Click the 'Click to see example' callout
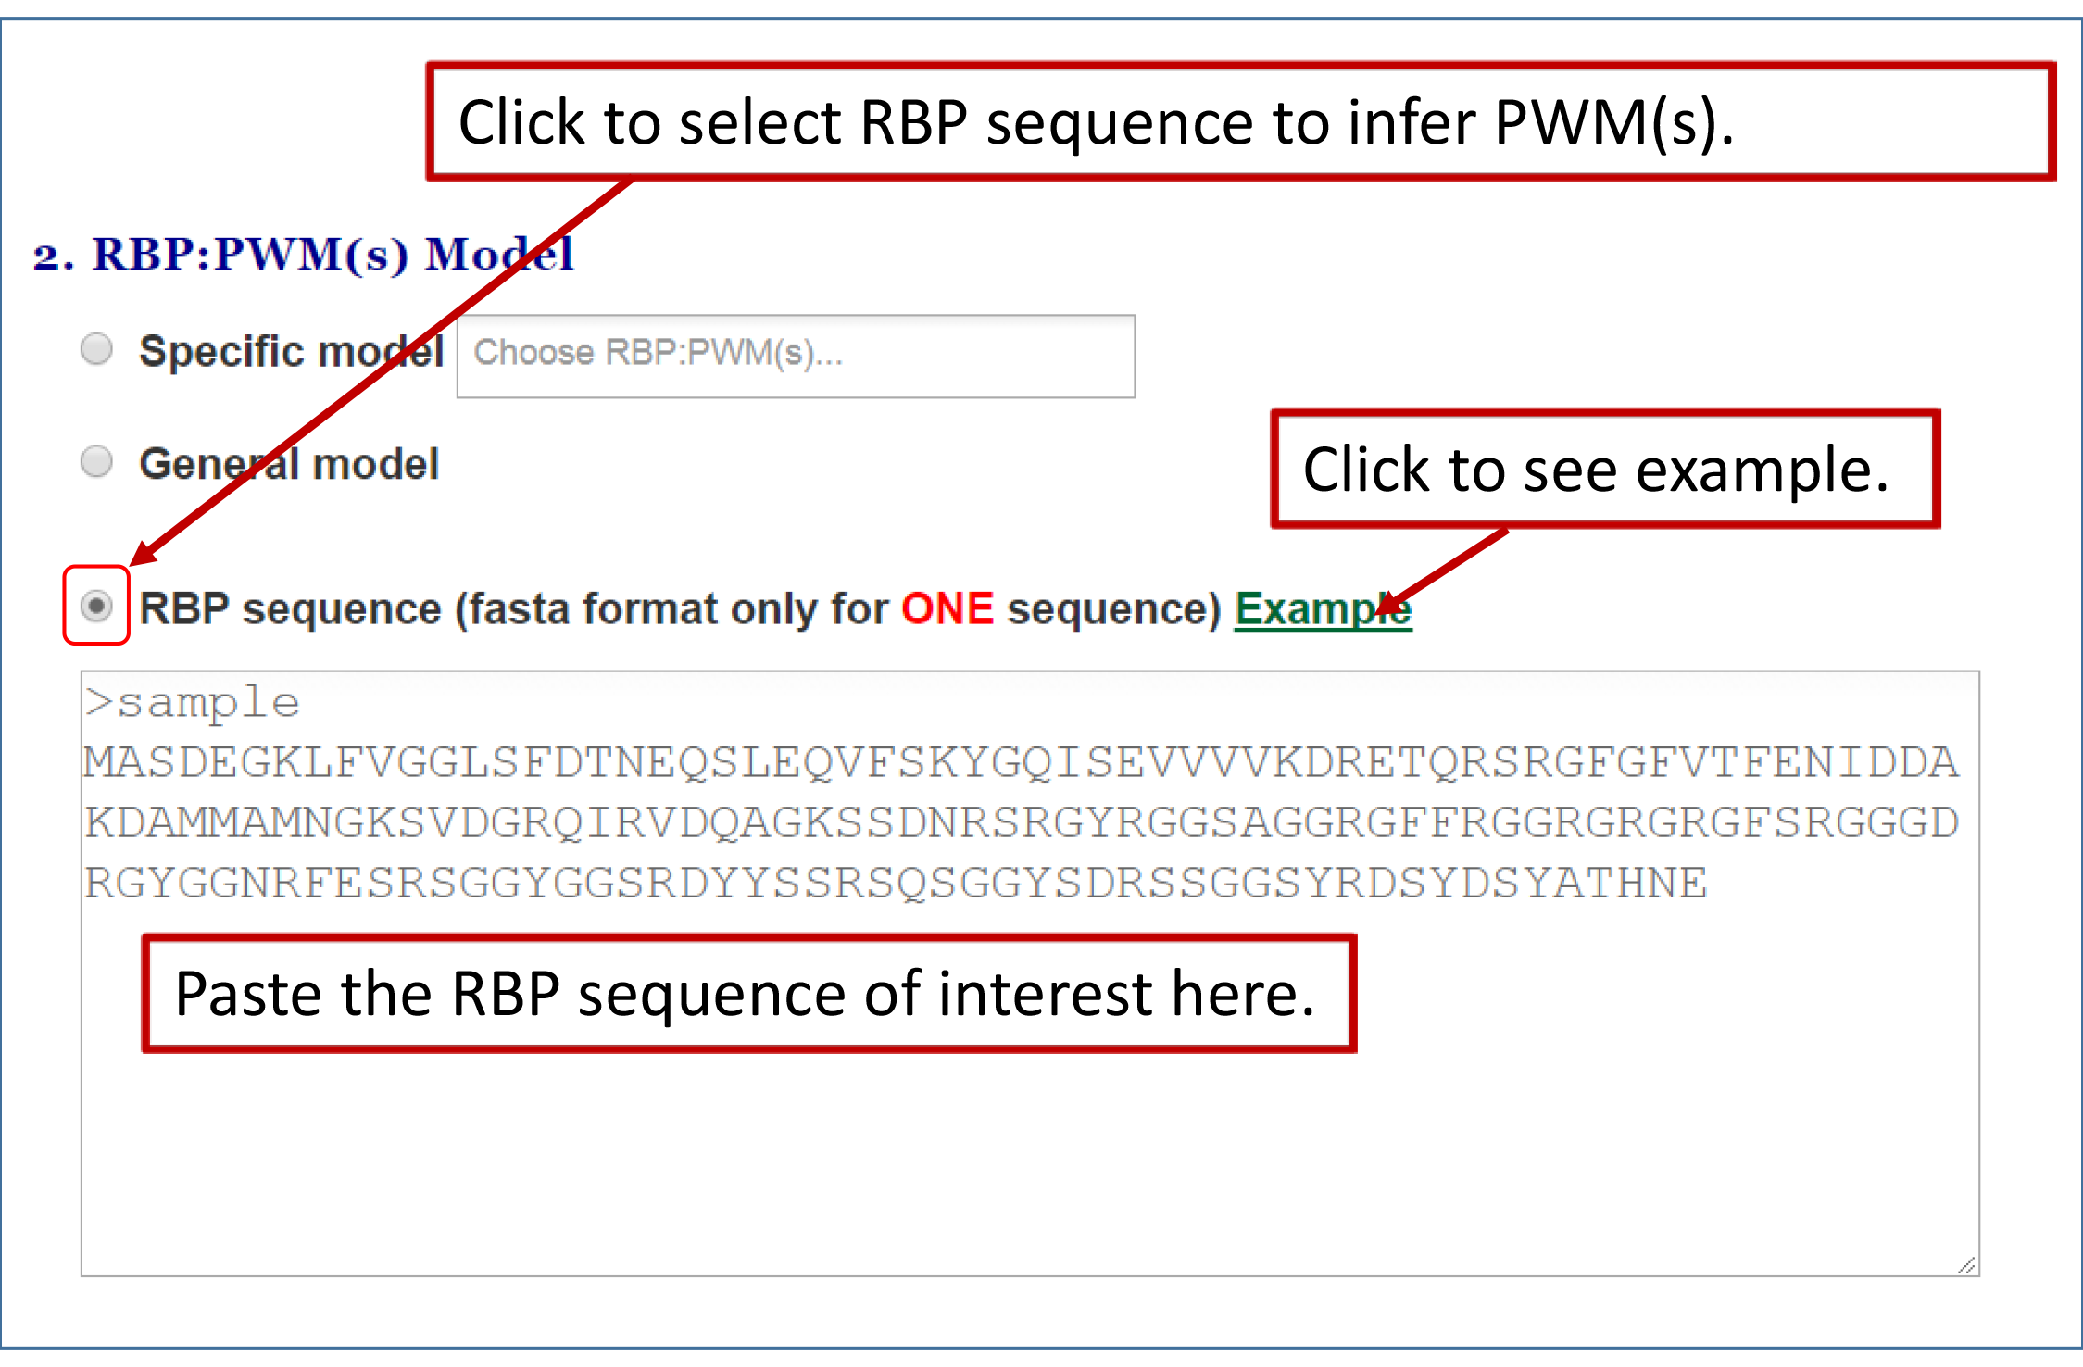The image size is (2083, 1367). pos(1605,470)
